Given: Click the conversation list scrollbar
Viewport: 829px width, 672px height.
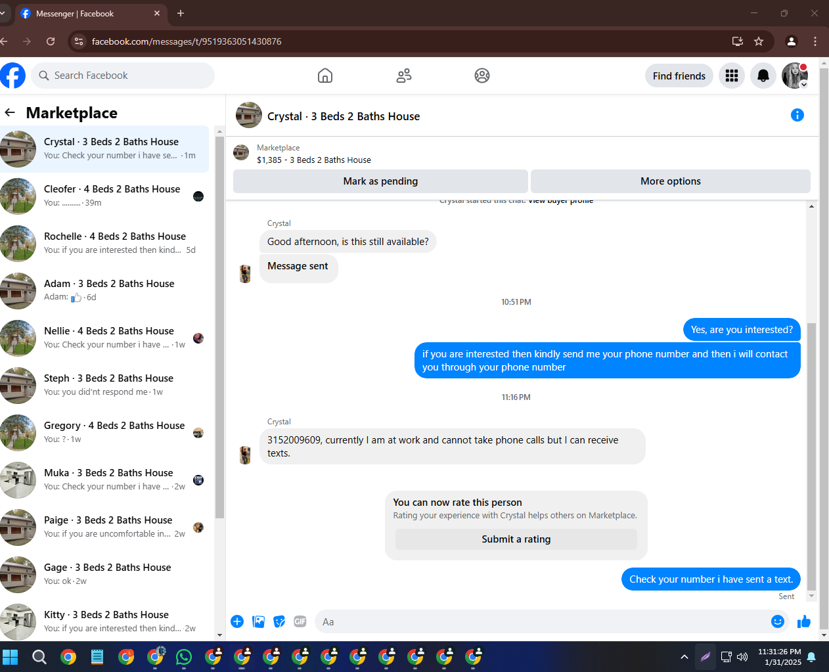Looking at the screenshot, I should click(x=219, y=327).
